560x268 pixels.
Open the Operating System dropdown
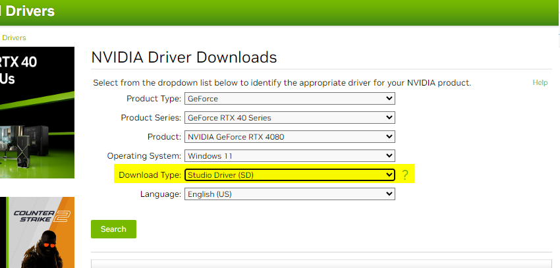pos(290,155)
